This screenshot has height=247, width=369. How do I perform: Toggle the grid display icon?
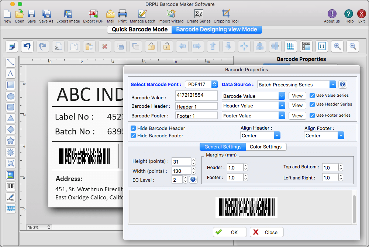tap(291, 46)
